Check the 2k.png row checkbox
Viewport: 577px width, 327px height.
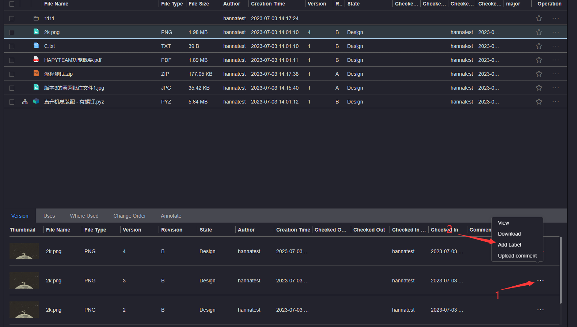point(12,33)
